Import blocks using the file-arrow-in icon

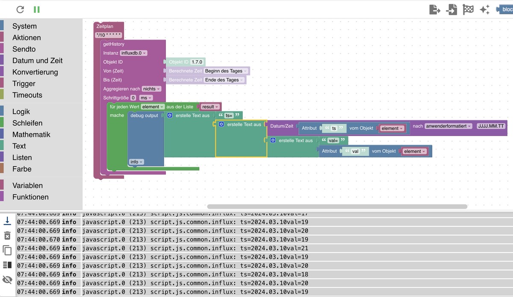pyautogui.click(x=451, y=9)
